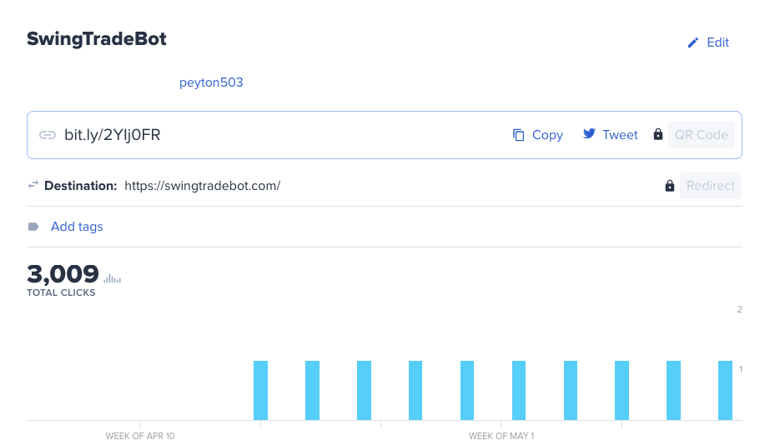
Task: Click the Edit pencil icon
Action: click(x=693, y=42)
